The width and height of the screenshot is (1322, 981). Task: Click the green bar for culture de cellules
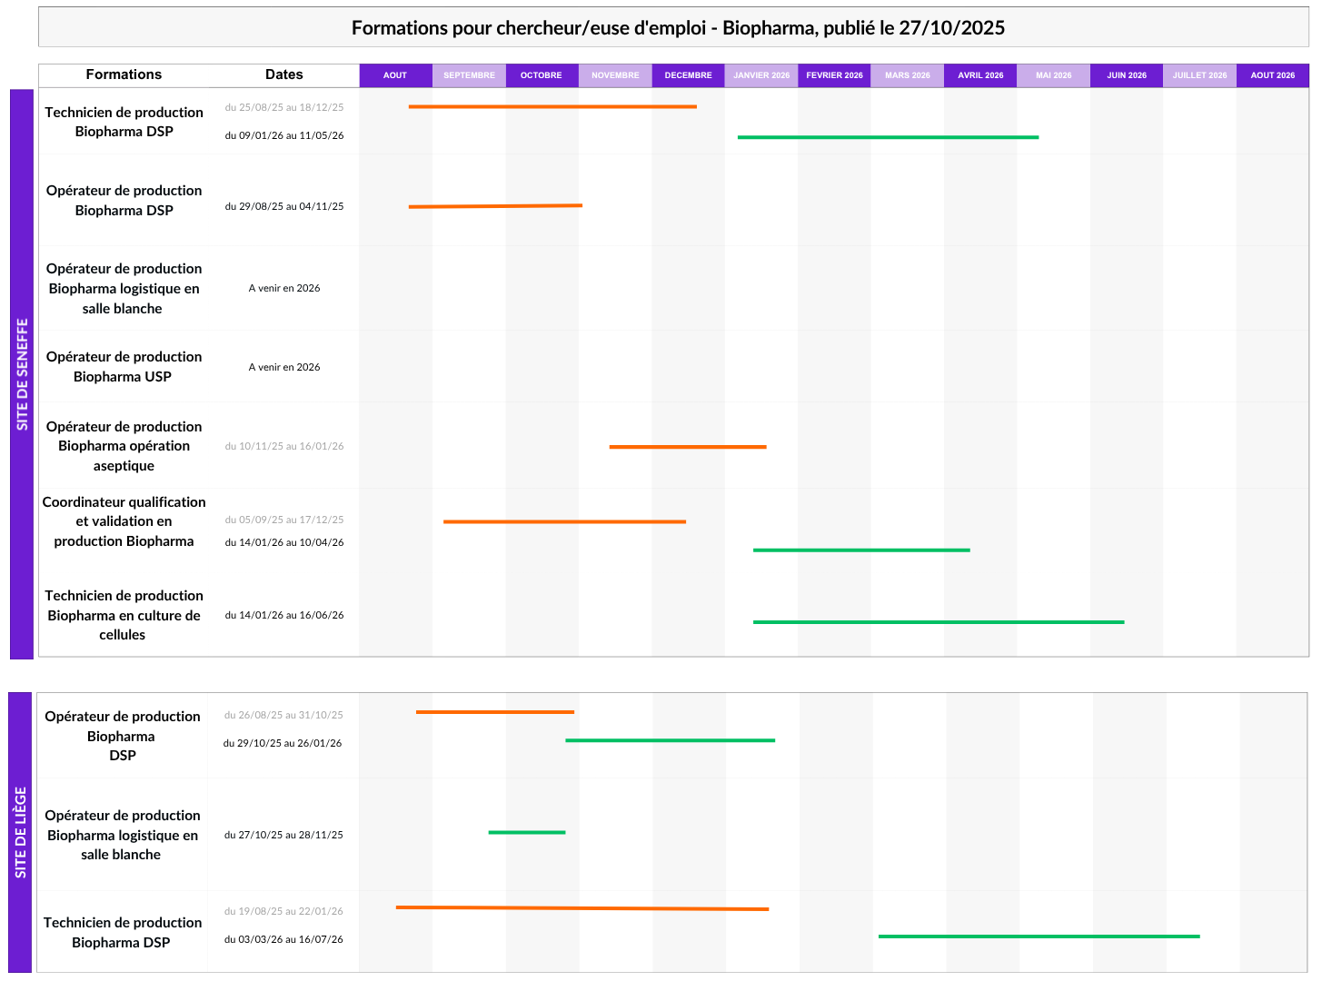click(939, 622)
